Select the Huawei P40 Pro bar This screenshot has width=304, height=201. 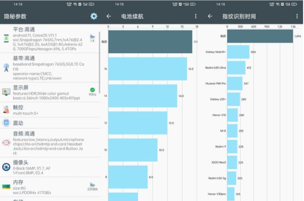click(235, 83)
